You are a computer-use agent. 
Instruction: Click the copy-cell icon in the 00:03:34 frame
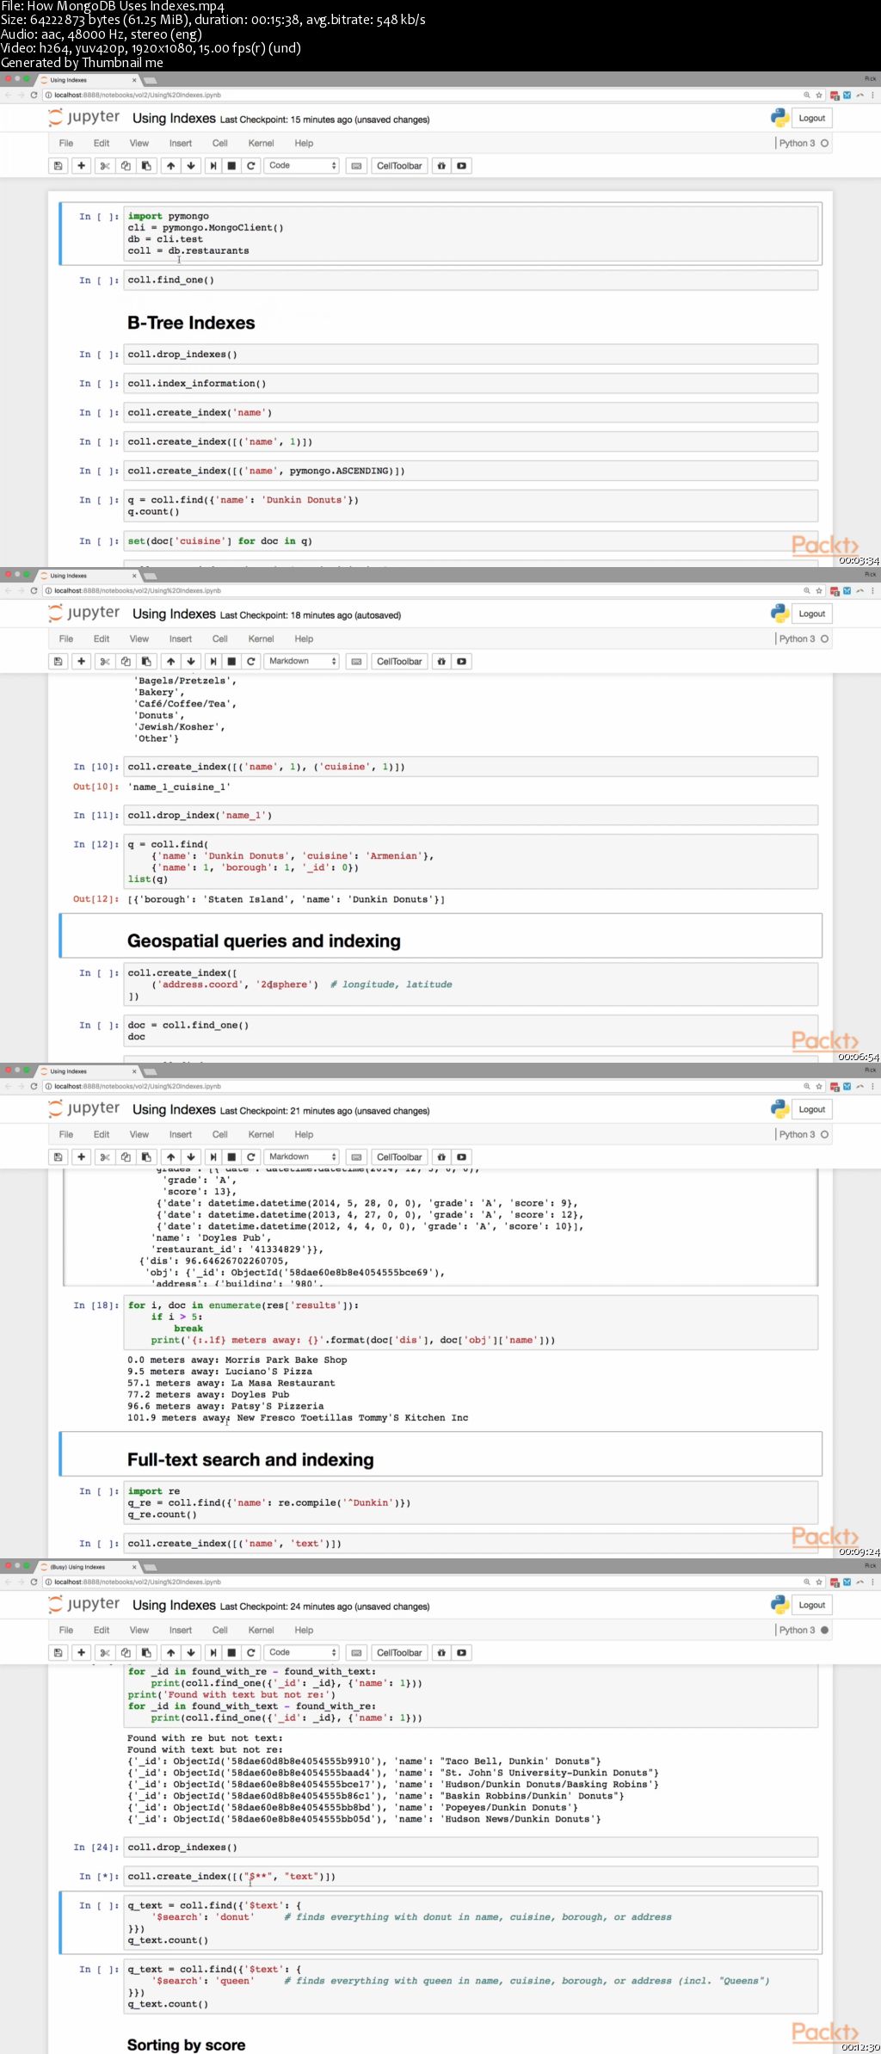[126, 166]
